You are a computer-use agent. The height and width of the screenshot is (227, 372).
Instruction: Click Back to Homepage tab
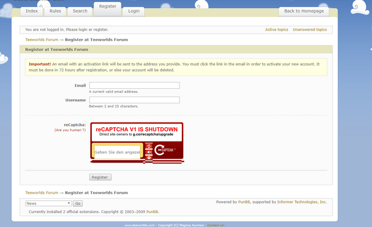(x=304, y=12)
